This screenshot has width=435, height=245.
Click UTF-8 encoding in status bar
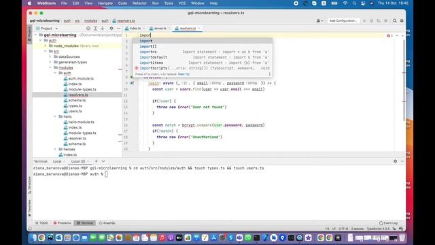click(343, 229)
